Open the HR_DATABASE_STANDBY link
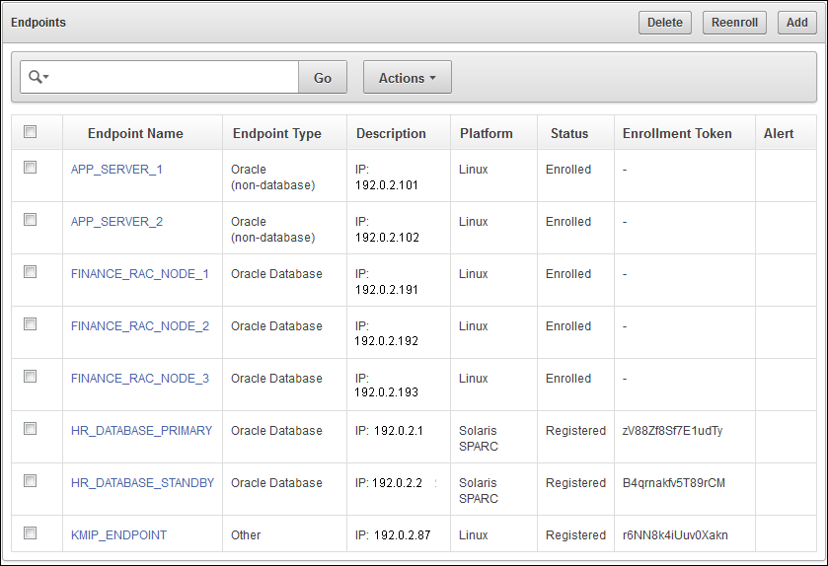Screen dimensions: 828x566 (x=142, y=482)
